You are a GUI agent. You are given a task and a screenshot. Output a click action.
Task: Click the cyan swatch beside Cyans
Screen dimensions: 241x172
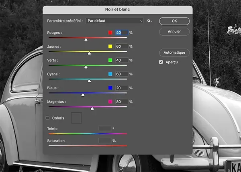tap(110, 74)
